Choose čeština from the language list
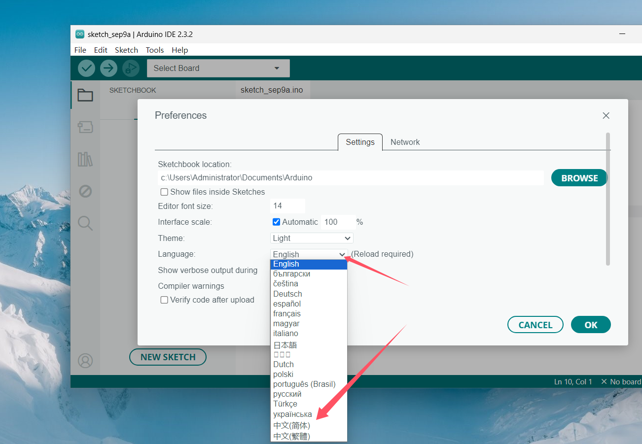Screen dimensions: 642x444 [309, 284]
